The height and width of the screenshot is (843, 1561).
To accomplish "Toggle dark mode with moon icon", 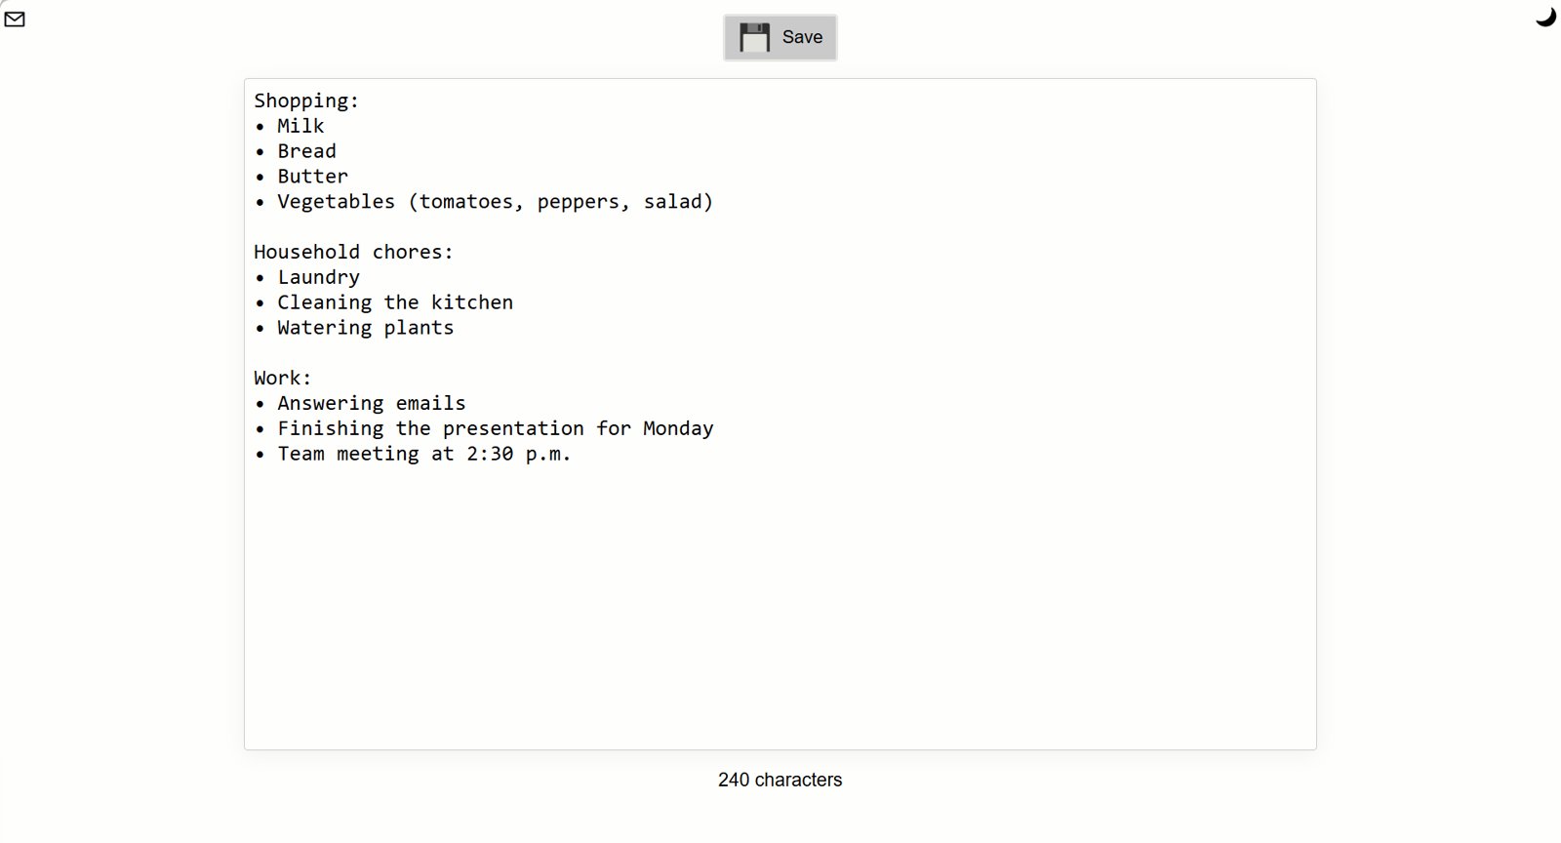I will [1545, 17].
